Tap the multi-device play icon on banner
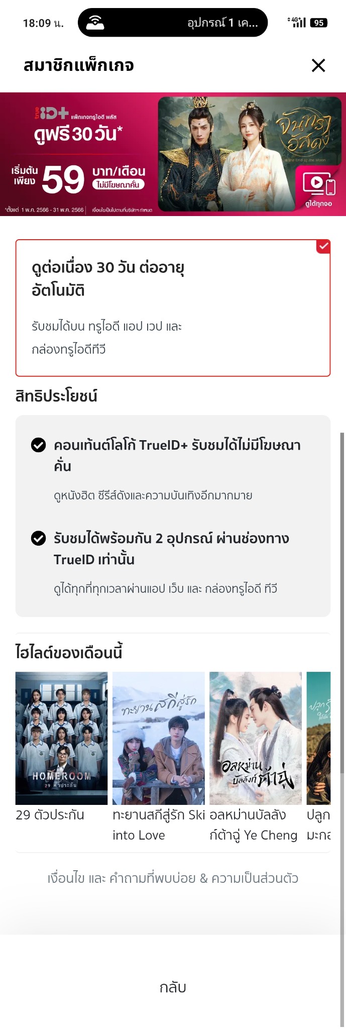 click(319, 184)
